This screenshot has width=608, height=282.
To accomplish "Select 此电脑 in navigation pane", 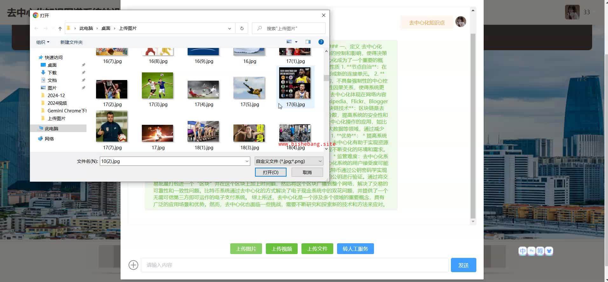I will (x=51, y=129).
